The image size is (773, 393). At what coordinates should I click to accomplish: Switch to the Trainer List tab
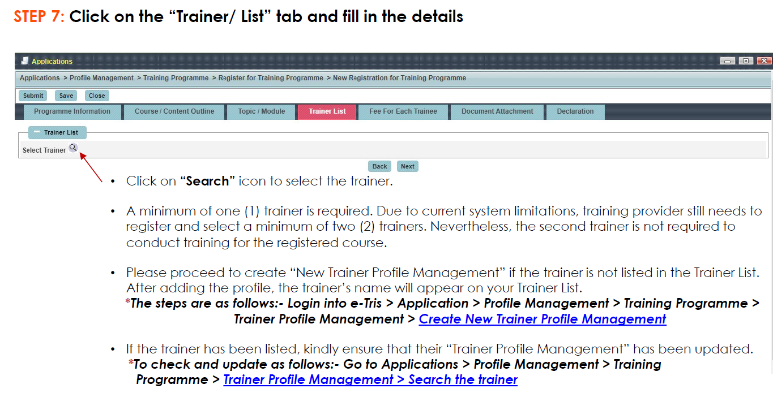[327, 111]
